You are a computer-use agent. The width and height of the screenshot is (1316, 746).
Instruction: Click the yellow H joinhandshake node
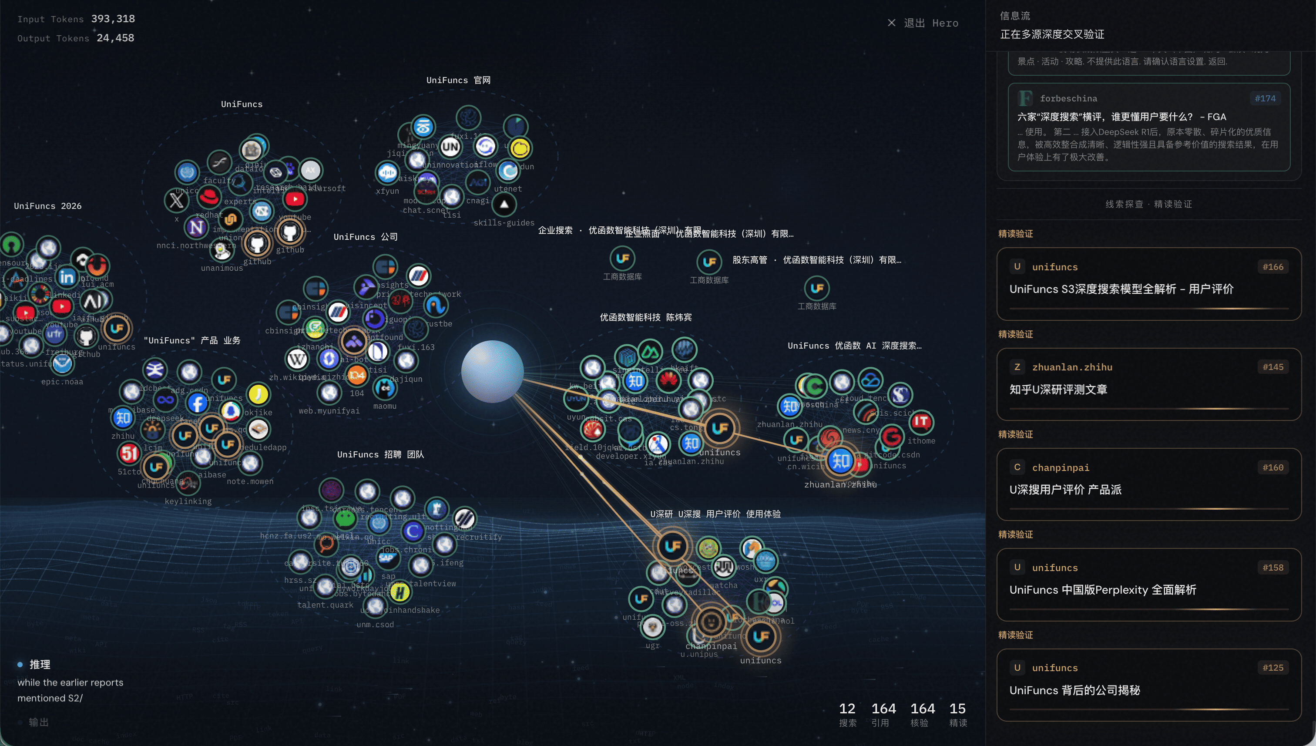point(399,592)
